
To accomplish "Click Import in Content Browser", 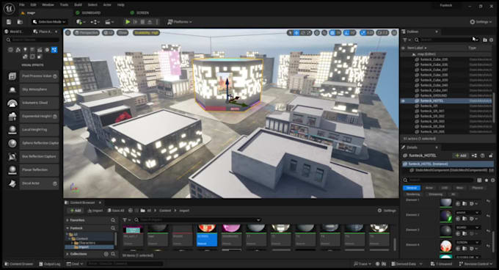I will [95, 211].
